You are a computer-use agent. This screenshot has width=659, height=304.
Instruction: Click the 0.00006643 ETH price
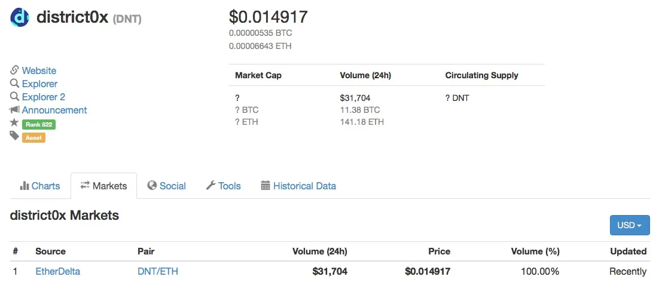(x=260, y=46)
